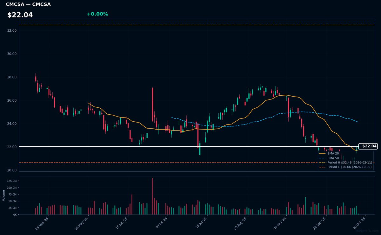Click the $22.04 current price tag on right axis
This screenshot has width=381, height=235.
point(368,146)
